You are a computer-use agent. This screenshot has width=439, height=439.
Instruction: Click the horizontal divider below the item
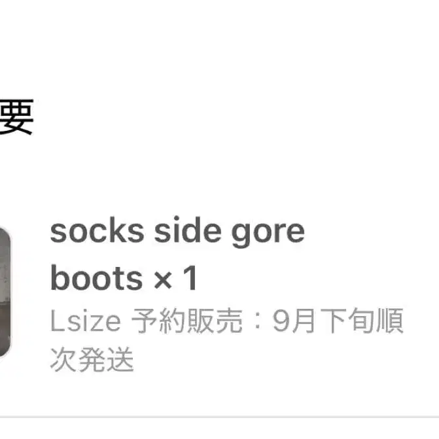pyautogui.click(x=220, y=417)
